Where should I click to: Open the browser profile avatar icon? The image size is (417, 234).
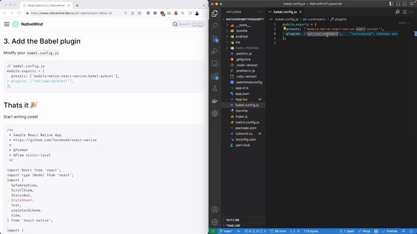click(197, 13)
